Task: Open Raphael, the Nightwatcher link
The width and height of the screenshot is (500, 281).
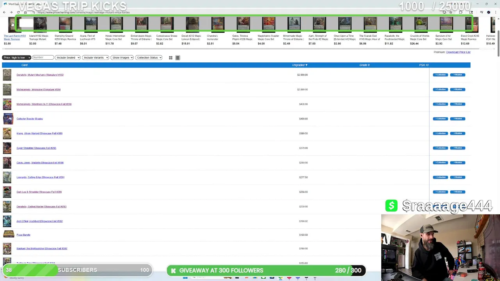Action: click(42, 249)
